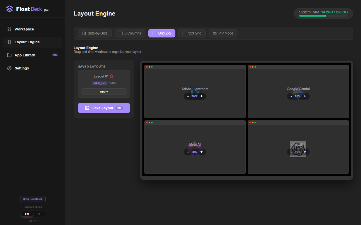Screen dimensions: 361x225
Task: Apply the saved Layout 01
Action: 104,92
